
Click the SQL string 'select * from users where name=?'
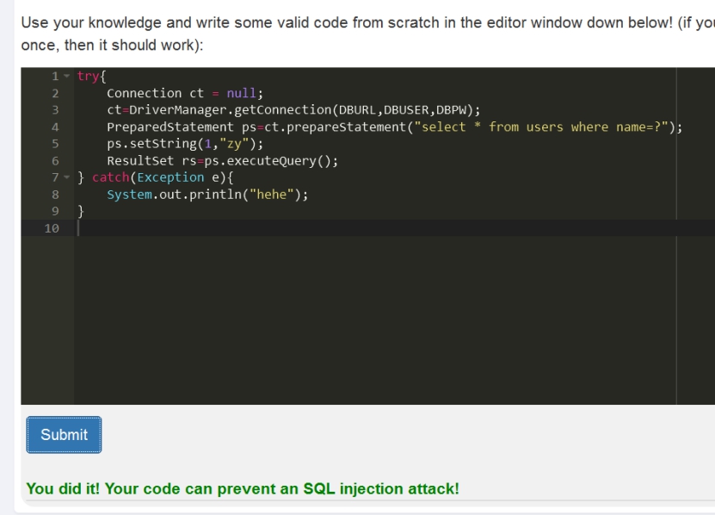click(541, 127)
